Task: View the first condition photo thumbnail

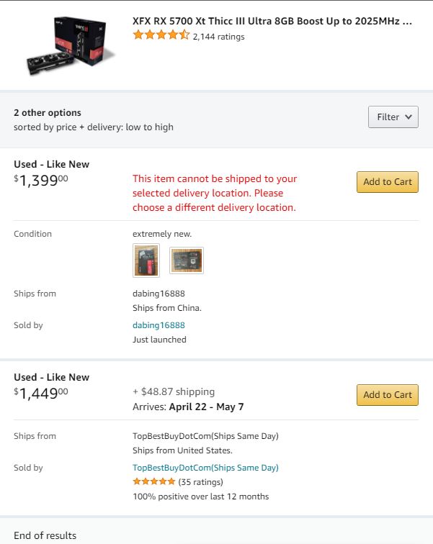Action: coord(146,260)
